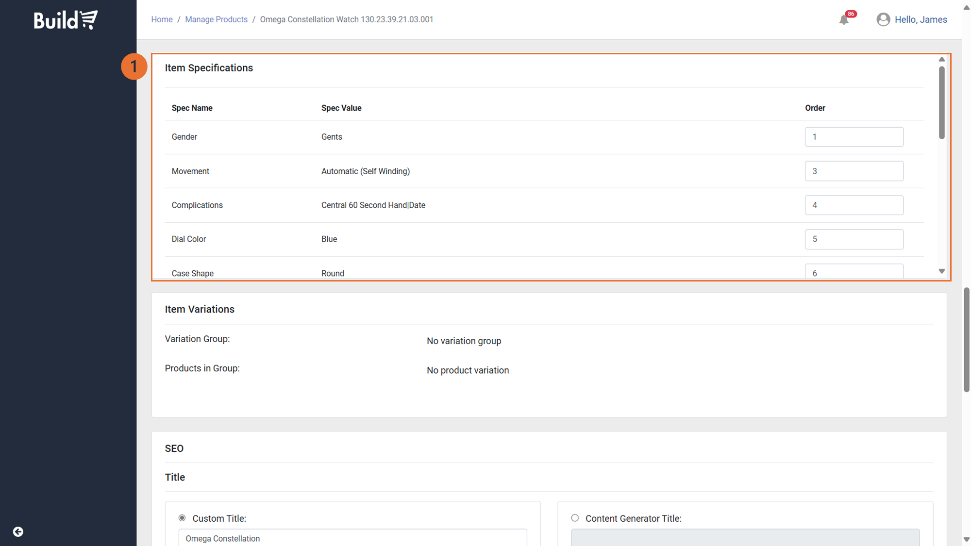The height and width of the screenshot is (546, 971).
Task: Click the Build cart logo
Action: (66, 20)
